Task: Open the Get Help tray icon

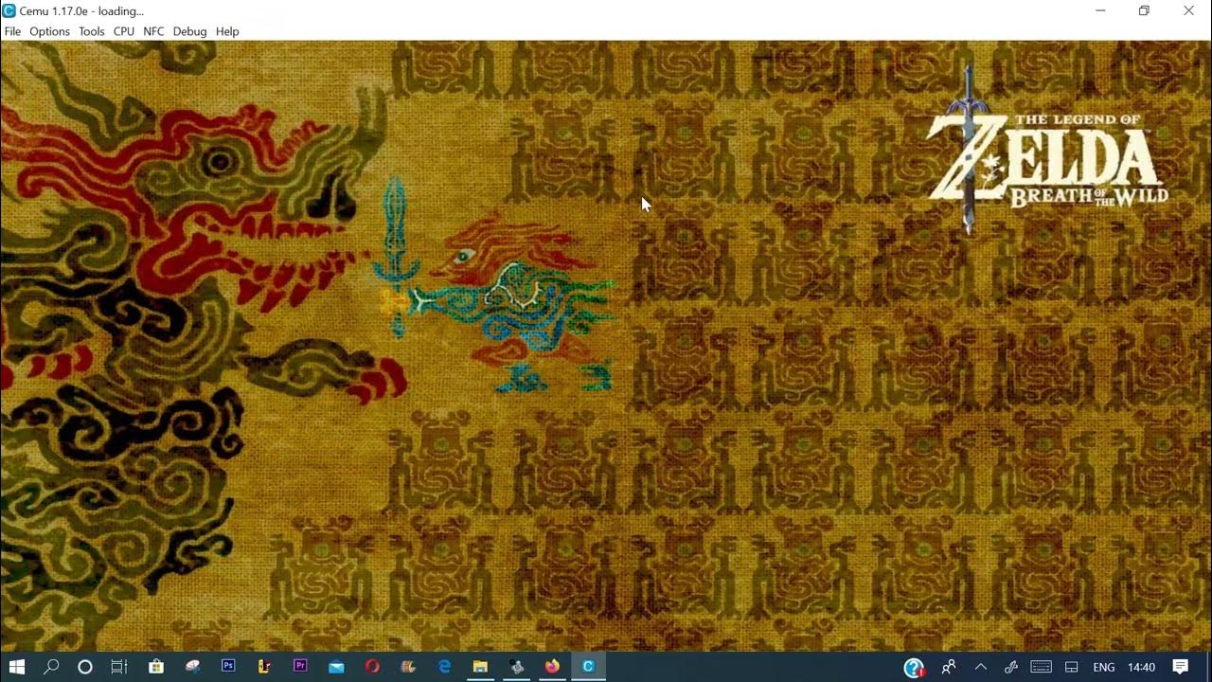Action: coord(914,668)
